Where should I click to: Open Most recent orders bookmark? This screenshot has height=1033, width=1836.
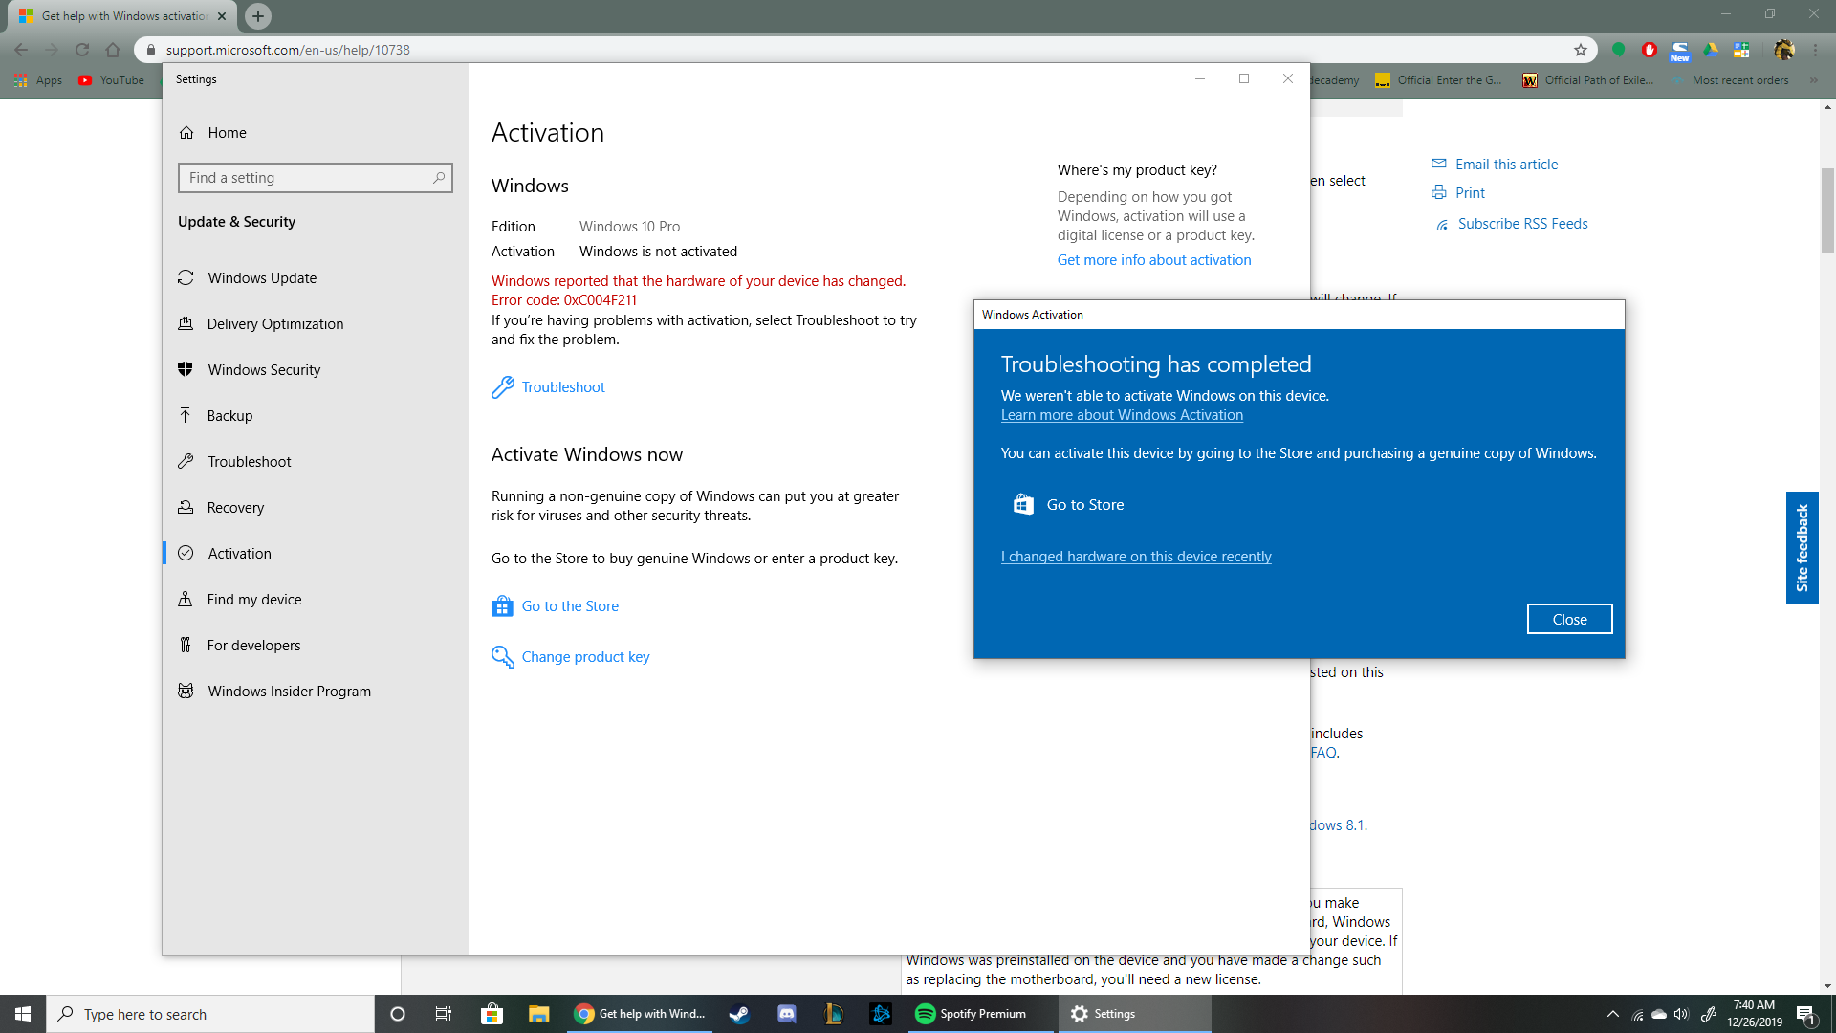coord(1731,80)
